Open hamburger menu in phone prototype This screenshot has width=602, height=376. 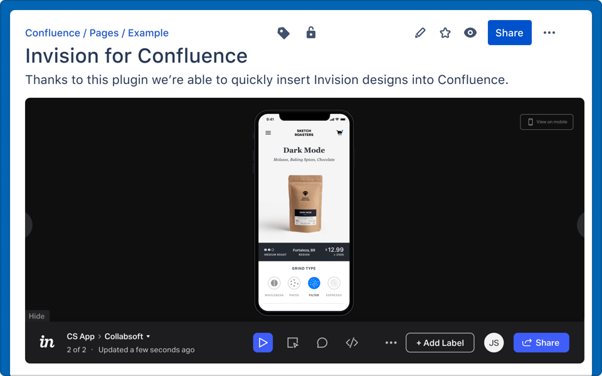[x=268, y=133]
